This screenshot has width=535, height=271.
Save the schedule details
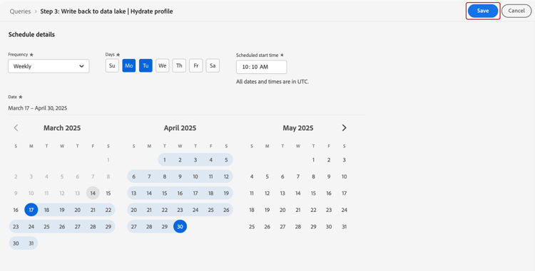click(x=483, y=11)
